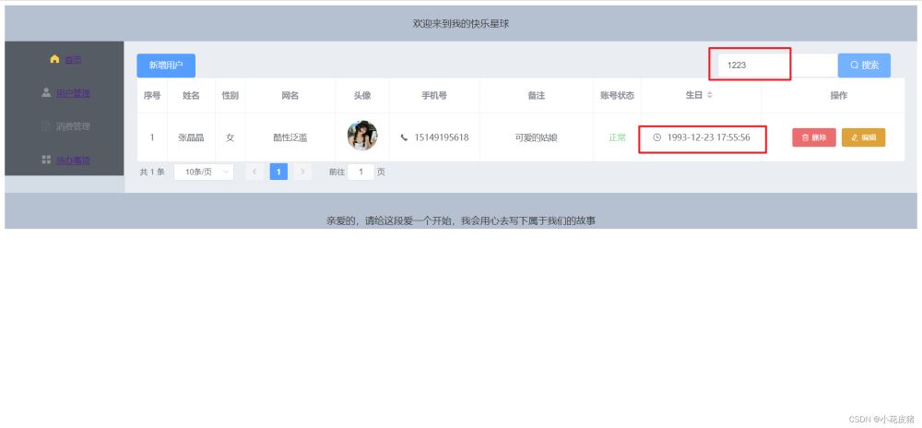This screenshot has height=428, width=922.
Task: Click the remark cell 可爱的姑娘
Action: click(537, 137)
